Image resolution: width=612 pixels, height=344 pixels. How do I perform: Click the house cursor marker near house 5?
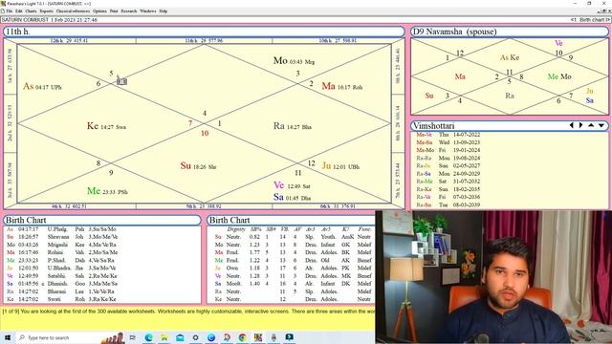pos(121,80)
